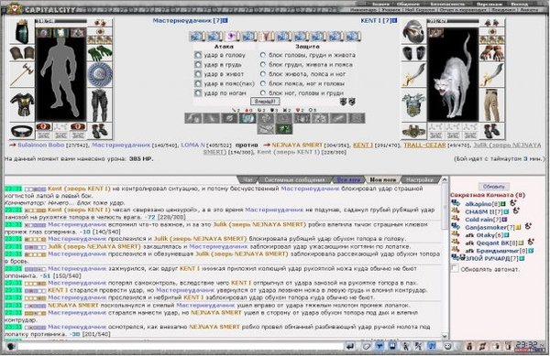Screen dimensions: 550x356
Task: Inspect KENT I's khaki pants slot
Action: click(x=492, y=105)
